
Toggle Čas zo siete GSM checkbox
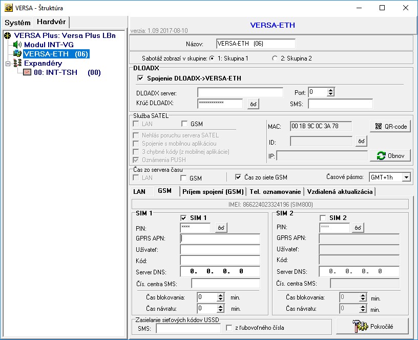tap(238, 177)
